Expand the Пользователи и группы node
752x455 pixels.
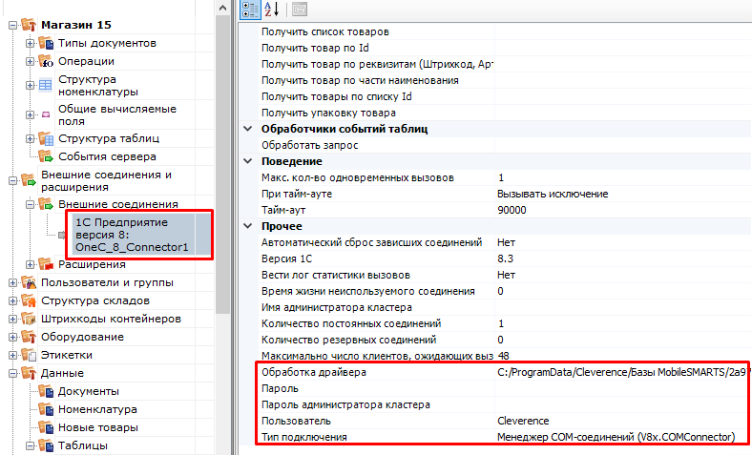coord(13,282)
